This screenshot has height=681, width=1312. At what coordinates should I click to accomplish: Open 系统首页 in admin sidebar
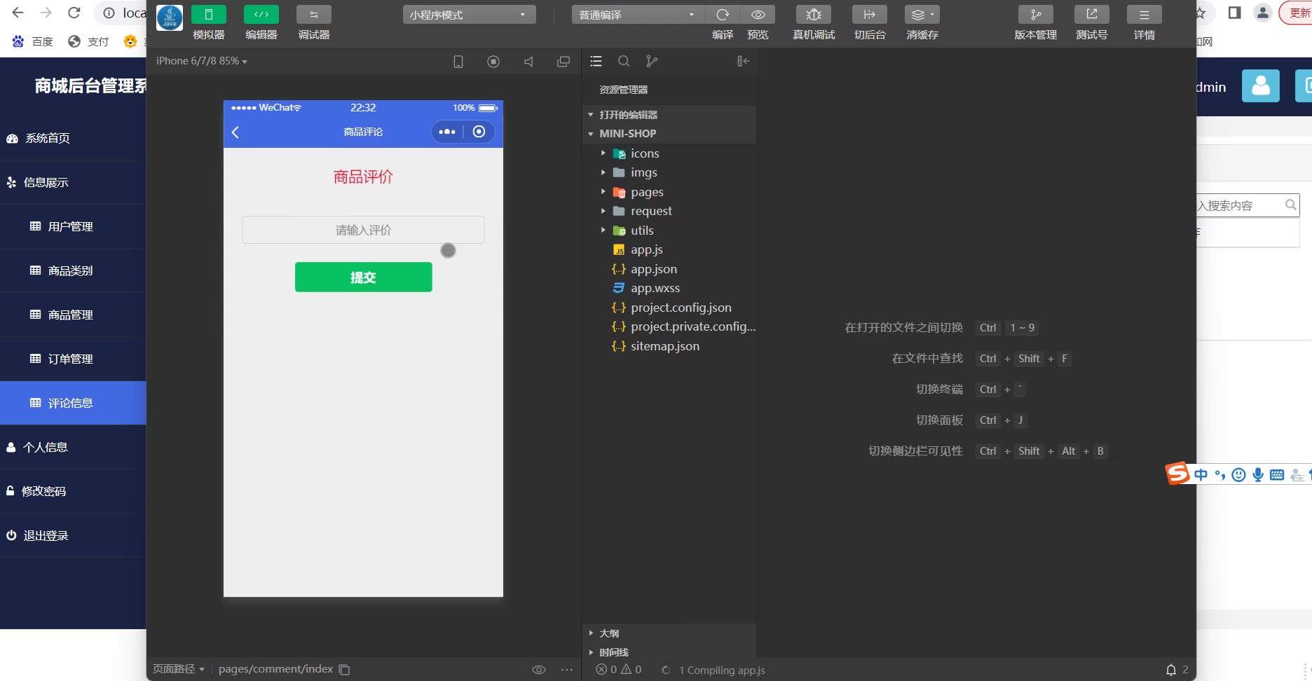[x=73, y=138]
